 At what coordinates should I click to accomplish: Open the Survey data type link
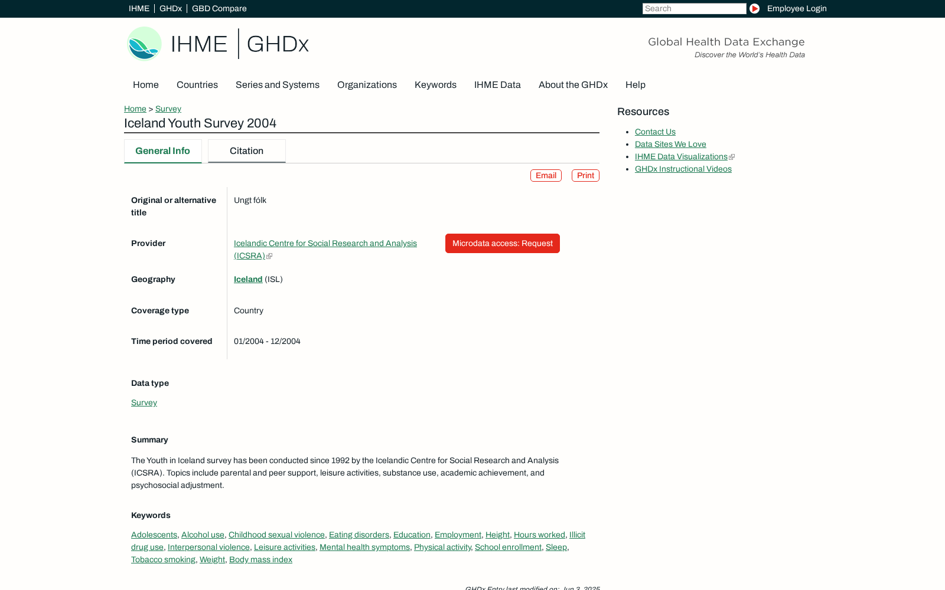tap(144, 402)
